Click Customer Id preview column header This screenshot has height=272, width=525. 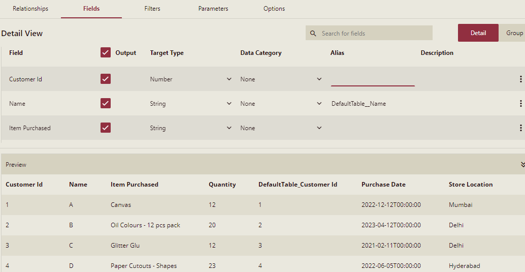click(24, 185)
